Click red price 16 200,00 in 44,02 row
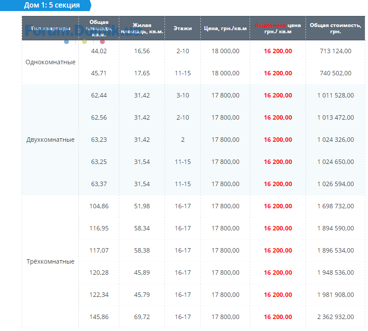 278,51
